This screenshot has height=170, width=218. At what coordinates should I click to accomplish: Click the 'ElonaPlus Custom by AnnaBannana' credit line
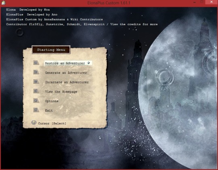(55, 19)
